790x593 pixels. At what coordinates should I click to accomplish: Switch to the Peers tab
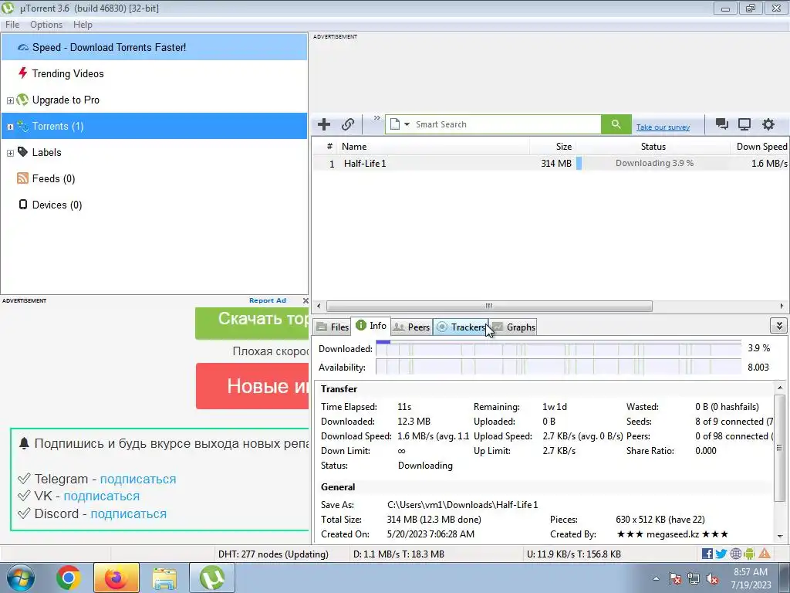[411, 327]
